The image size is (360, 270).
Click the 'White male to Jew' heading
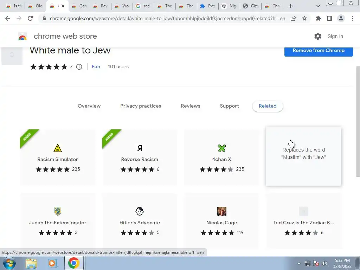70,50
